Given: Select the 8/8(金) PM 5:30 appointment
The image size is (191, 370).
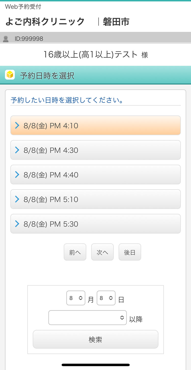Looking at the screenshot, I should 95,224.
